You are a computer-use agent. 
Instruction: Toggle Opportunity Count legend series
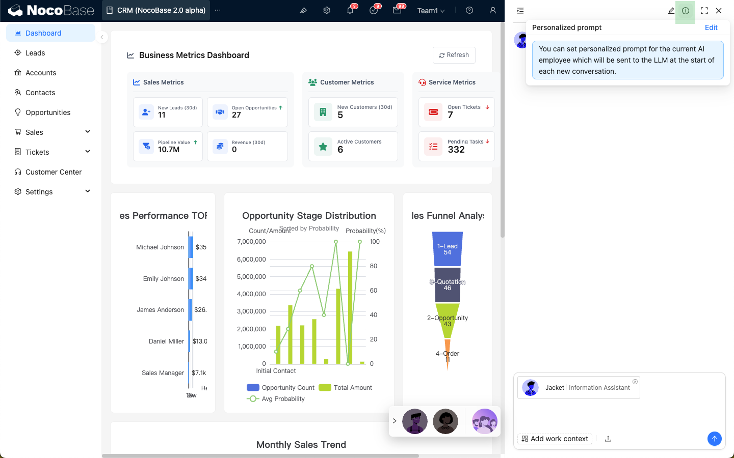coord(253,388)
